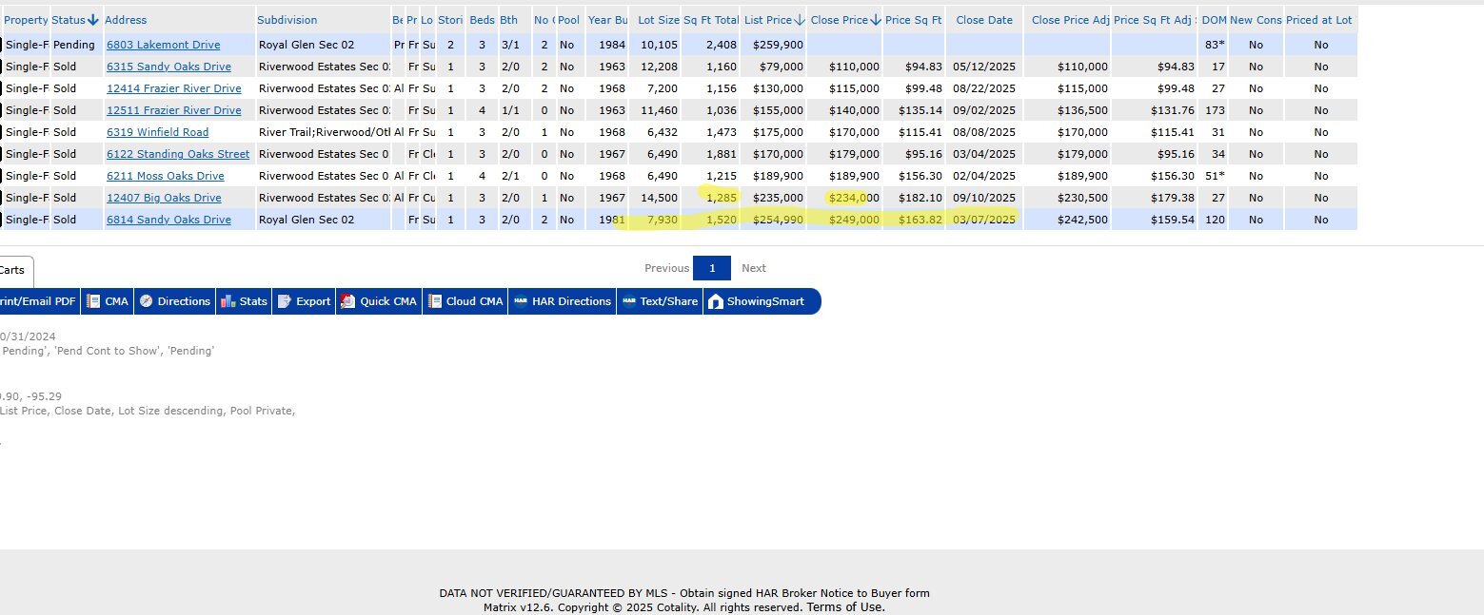The width and height of the screenshot is (1484, 615).
Task: Open Cloud CMA tool
Action: tap(435, 301)
